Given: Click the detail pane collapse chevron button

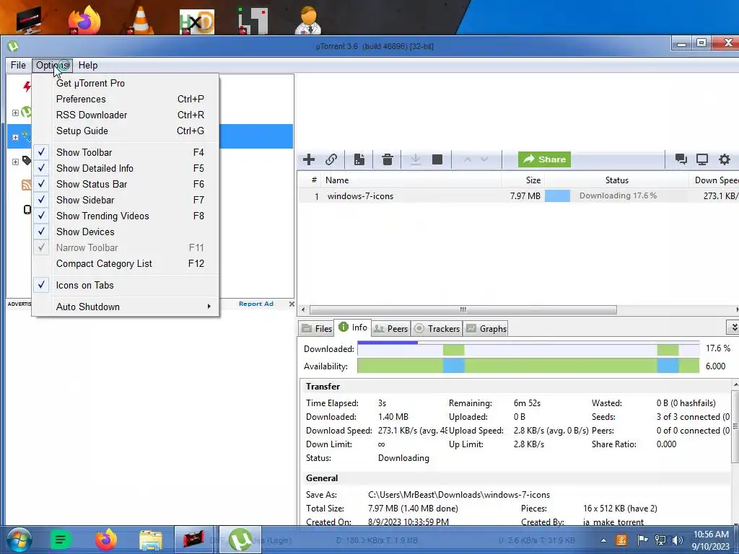Looking at the screenshot, I should (733, 327).
